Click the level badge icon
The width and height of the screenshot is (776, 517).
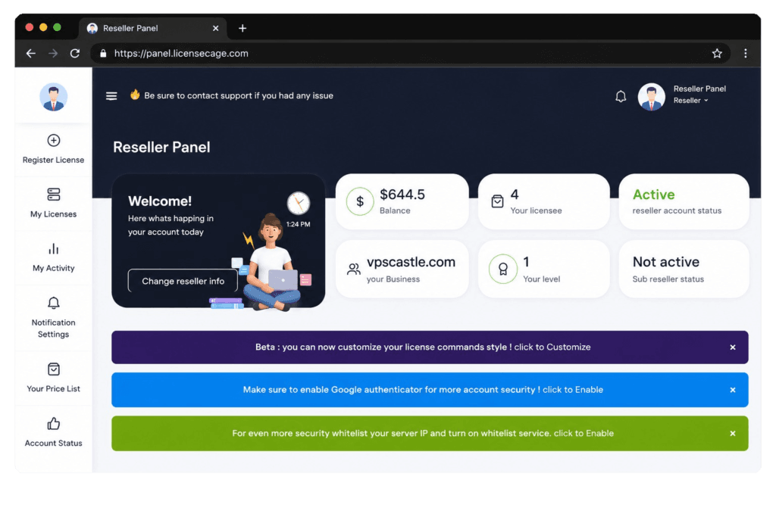pos(503,269)
